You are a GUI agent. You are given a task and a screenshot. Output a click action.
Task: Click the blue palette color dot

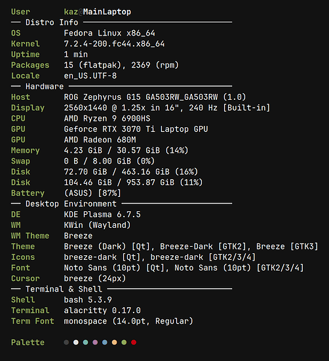pyautogui.click(x=105, y=343)
